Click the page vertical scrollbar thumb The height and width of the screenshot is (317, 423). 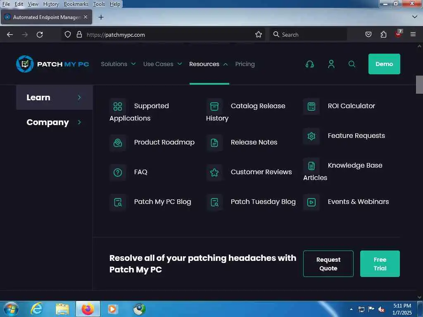(419, 85)
